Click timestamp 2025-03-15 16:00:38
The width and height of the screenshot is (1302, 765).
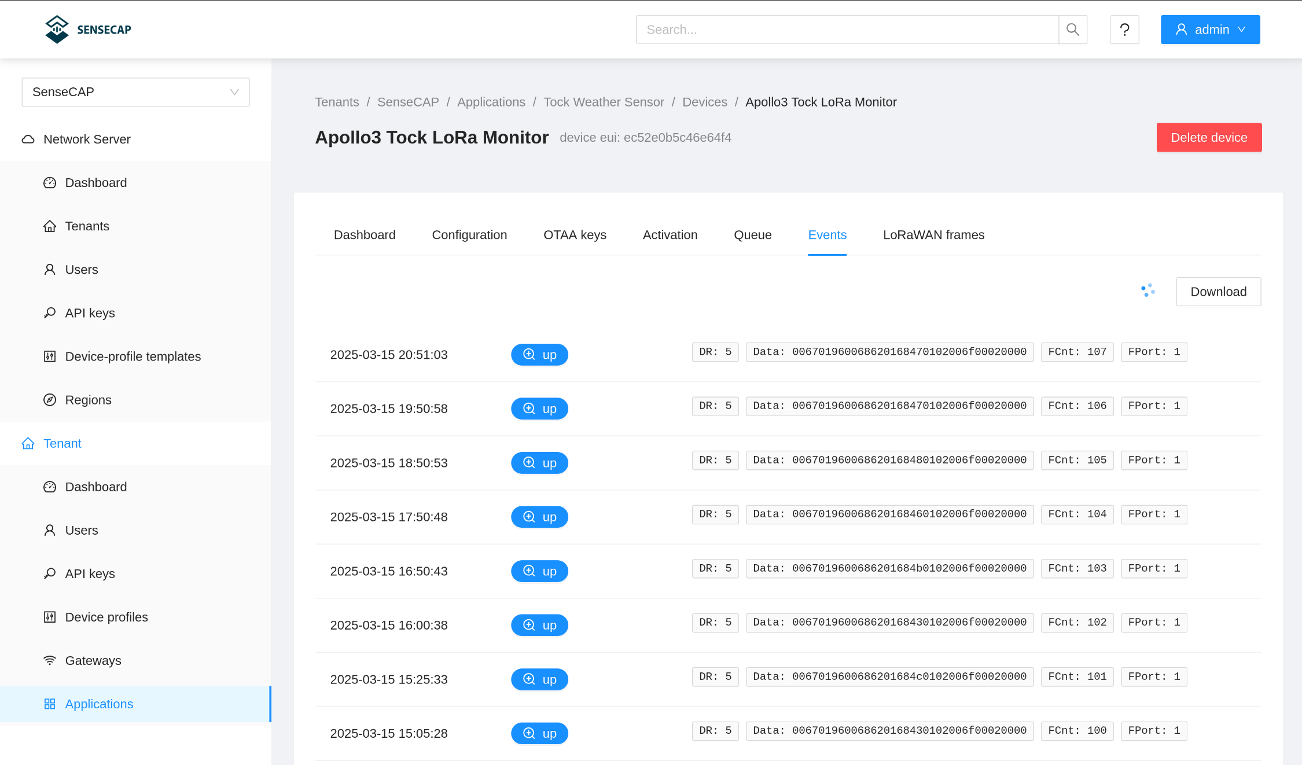click(x=389, y=626)
